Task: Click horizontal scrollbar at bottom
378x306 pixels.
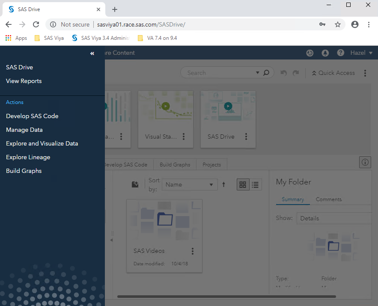Action: coord(226,297)
